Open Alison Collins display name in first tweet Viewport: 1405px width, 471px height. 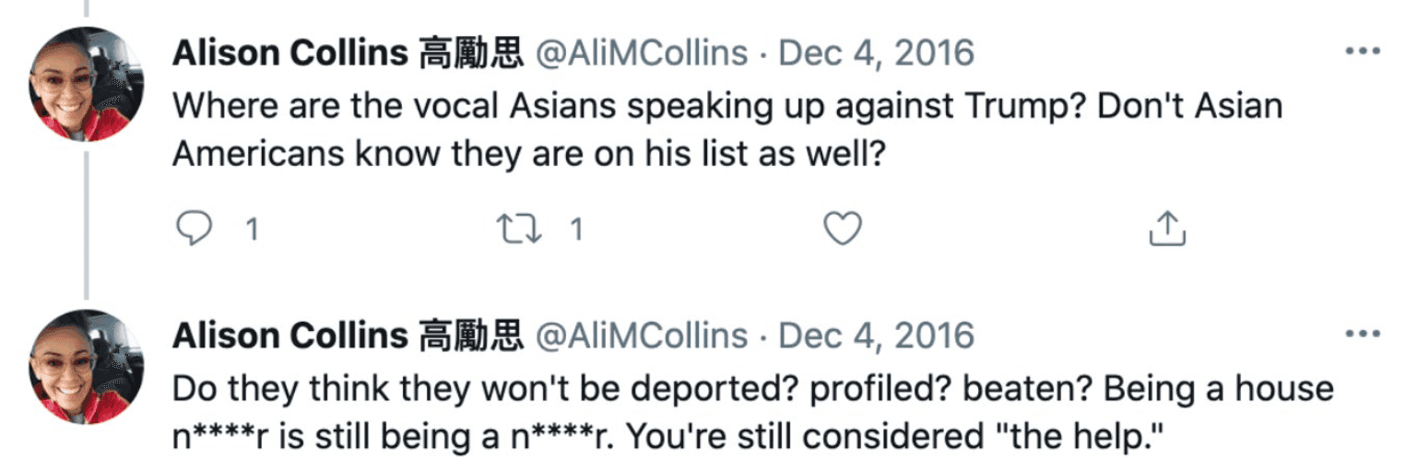(x=289, y=53)
